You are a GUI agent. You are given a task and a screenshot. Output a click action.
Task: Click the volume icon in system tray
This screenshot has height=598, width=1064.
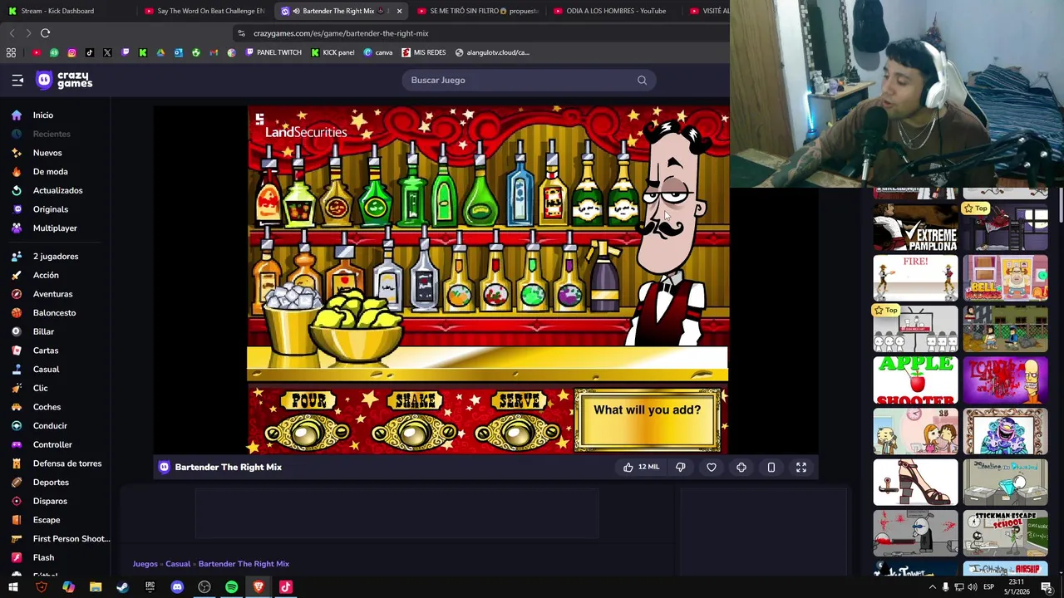(972, 587)
